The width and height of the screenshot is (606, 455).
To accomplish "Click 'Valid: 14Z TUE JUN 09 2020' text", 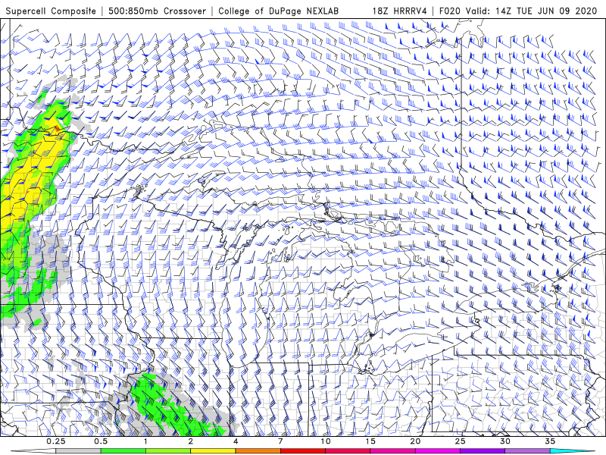I will click(532, 11).
